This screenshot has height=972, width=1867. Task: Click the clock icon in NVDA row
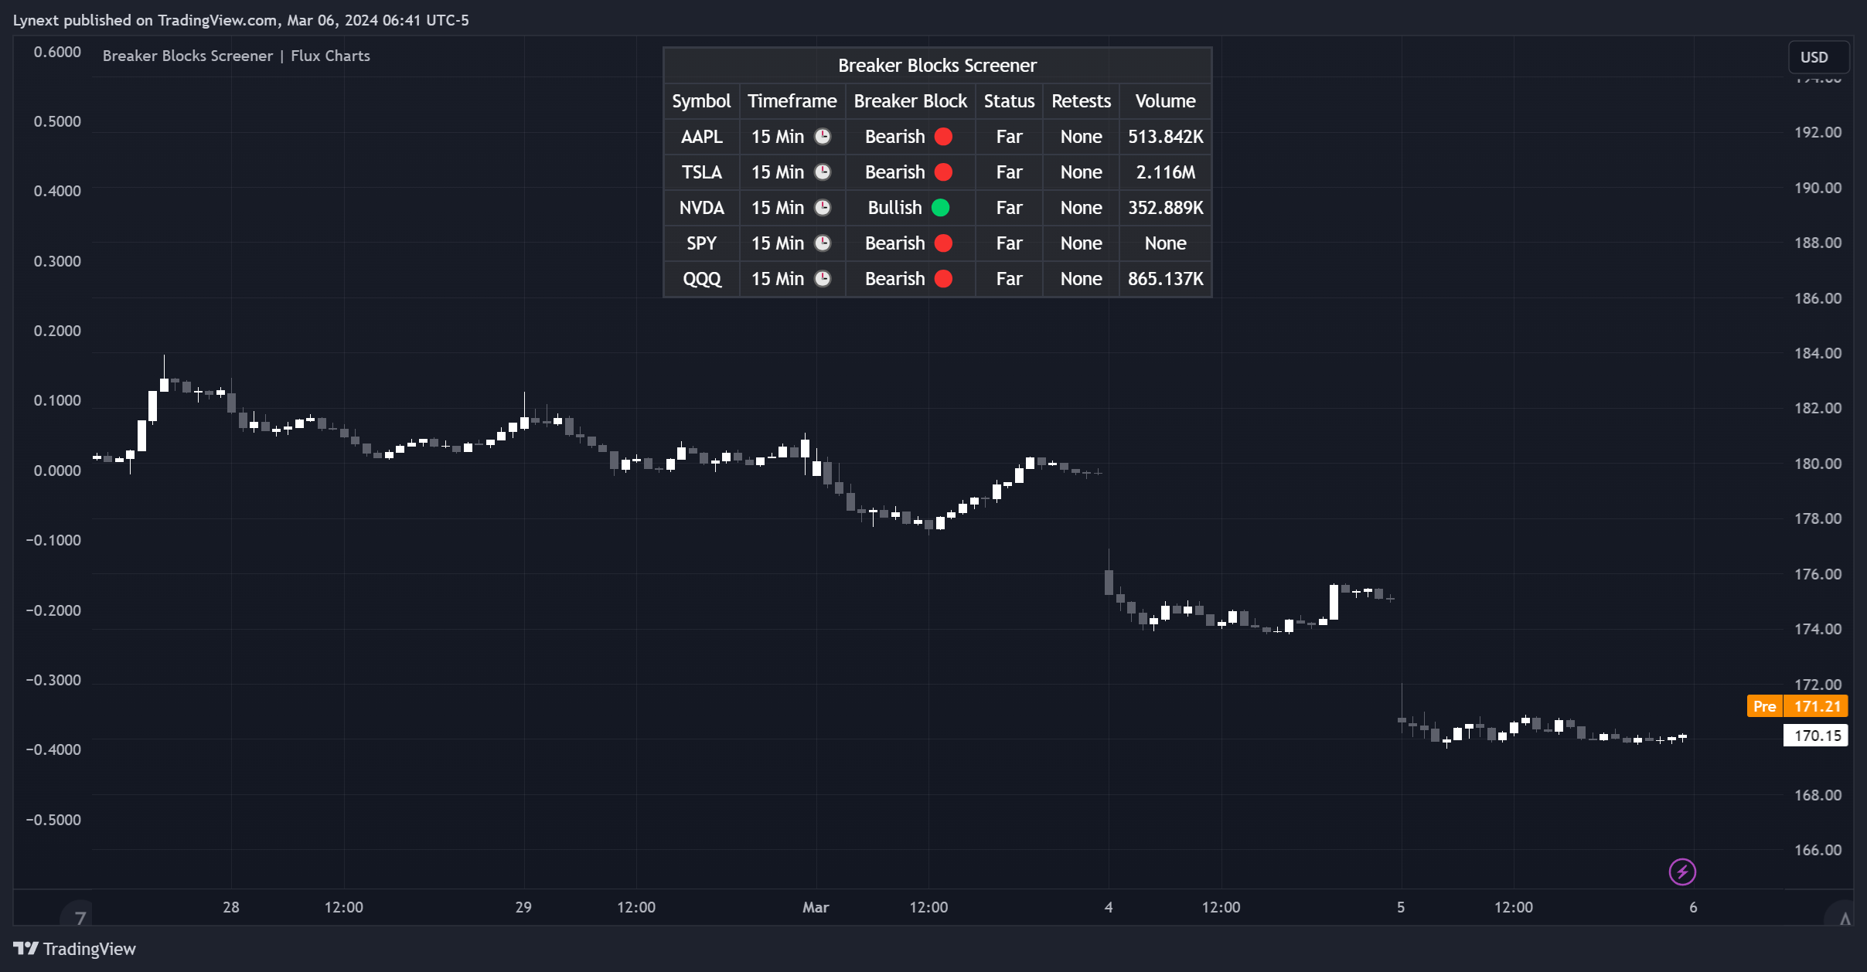point(823,207)
